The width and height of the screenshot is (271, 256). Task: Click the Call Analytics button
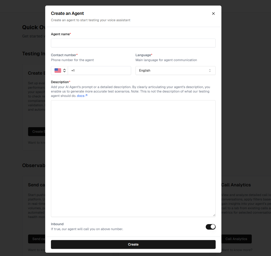click(236, 239)
